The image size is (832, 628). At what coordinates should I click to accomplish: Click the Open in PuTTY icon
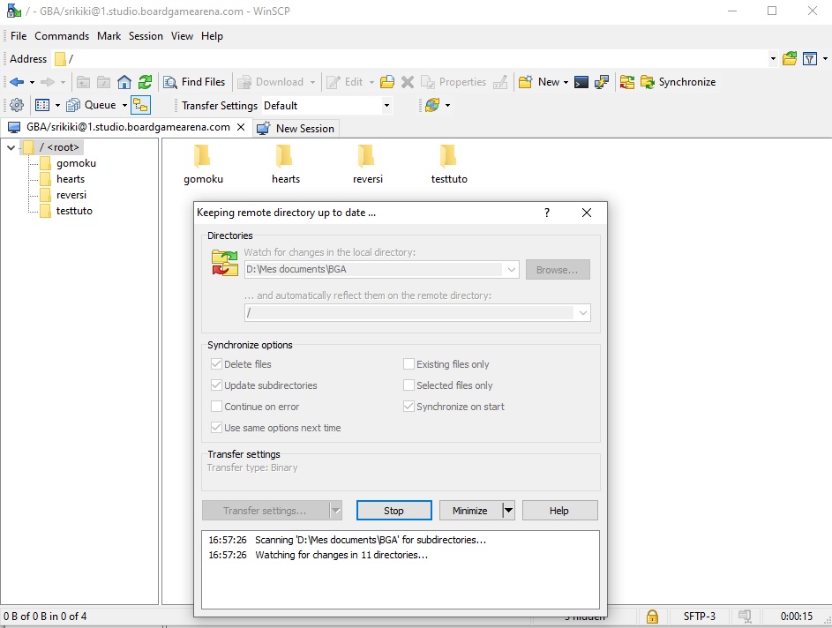coord(602,82)
